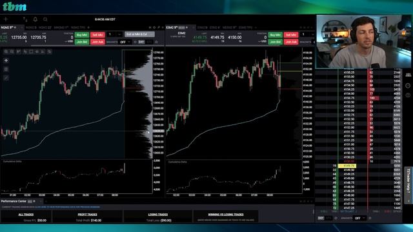
Task: Click the ESM2 ask price 4150.00
Action: pyautogui.click(x=235, y=37)
